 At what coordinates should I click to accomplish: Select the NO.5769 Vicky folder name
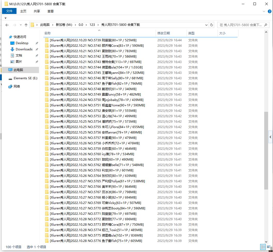[x=95, y=203]
